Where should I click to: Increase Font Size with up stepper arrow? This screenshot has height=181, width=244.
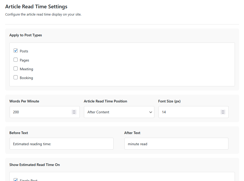pos(223,110)
